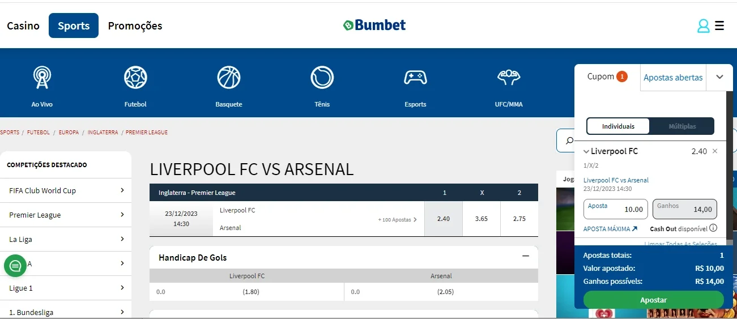Image resolution: width=737 pixels, height=319 pixels.
Task: Switch bet slip to Múltiplas
Action: point(682,126)
